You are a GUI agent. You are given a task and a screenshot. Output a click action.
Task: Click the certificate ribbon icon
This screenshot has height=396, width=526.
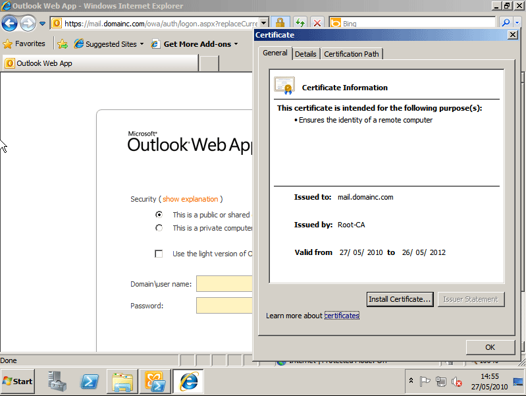[x=284, y=86]
